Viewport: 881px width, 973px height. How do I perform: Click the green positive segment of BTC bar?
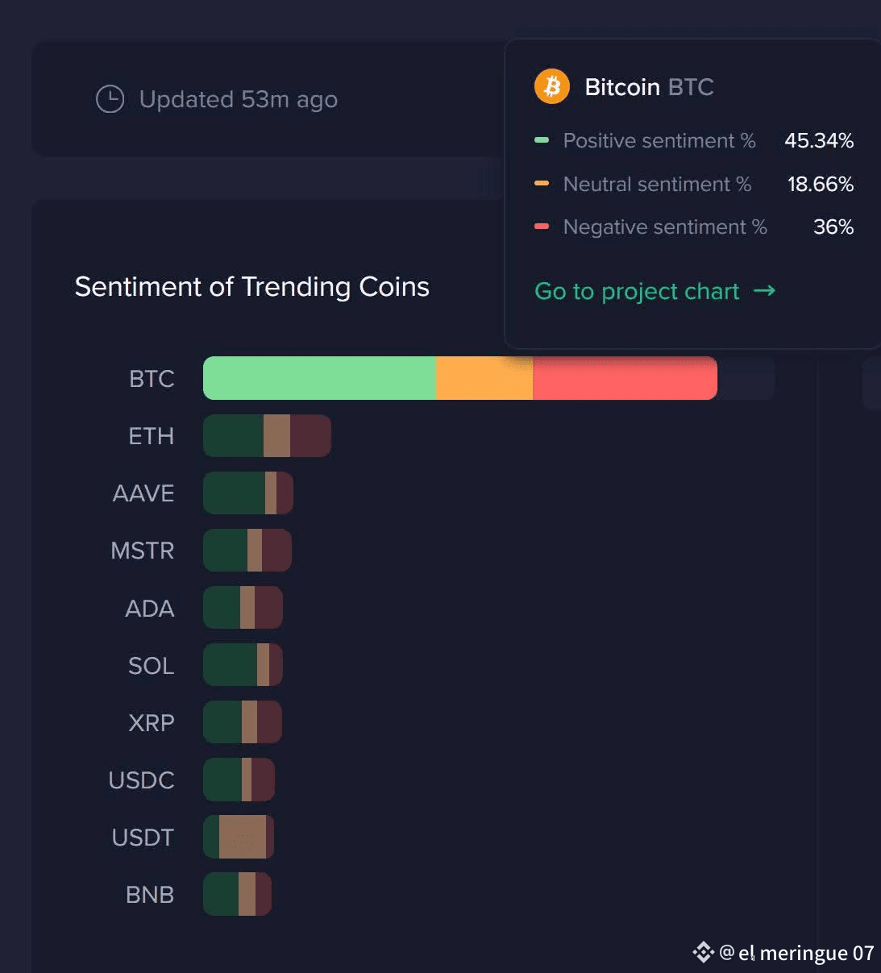(x=319, y=378)
